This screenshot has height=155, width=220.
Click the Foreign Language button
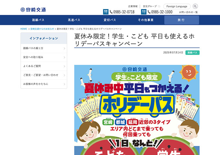[177, 6]
